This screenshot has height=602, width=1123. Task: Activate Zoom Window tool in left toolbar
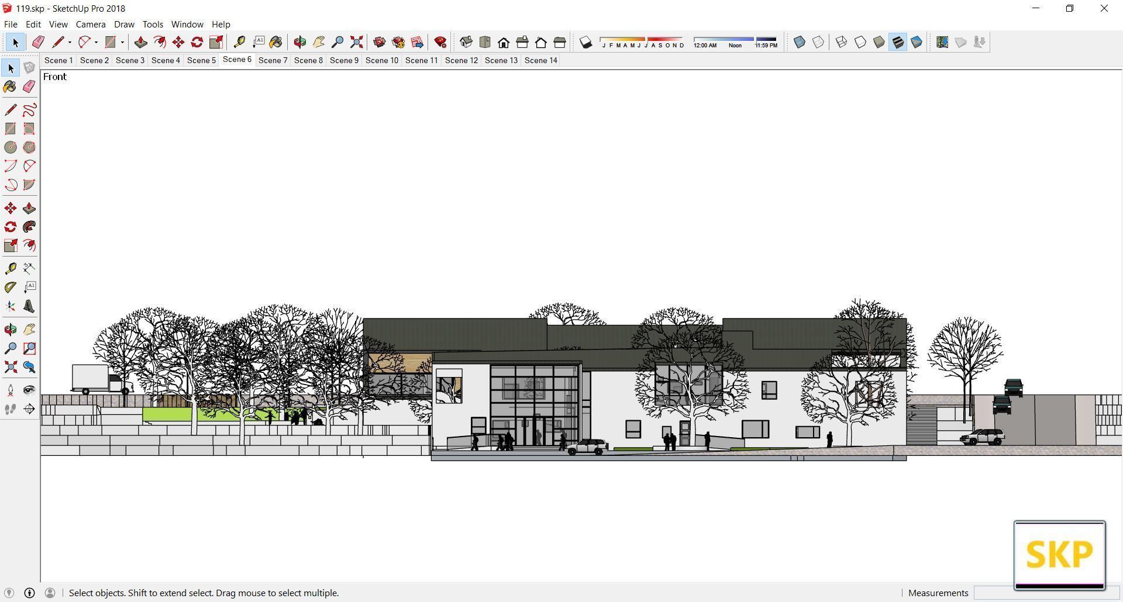(29, 348)
